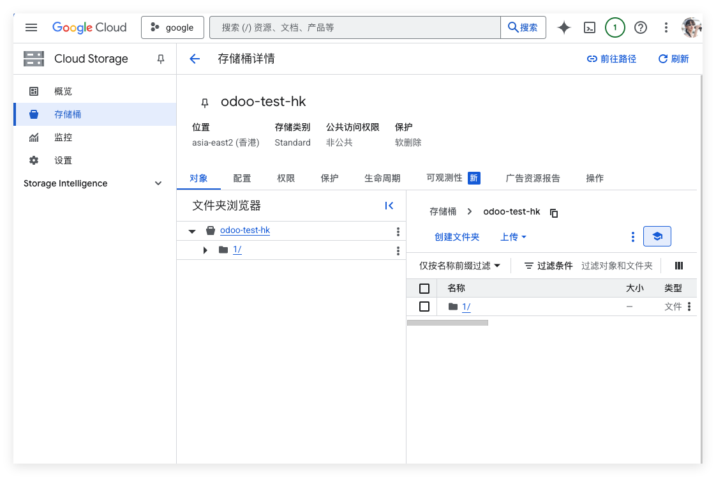This screenshot has height=477, width=716.
Task: Open the 上传 dropdown menu
Action: 513,237
